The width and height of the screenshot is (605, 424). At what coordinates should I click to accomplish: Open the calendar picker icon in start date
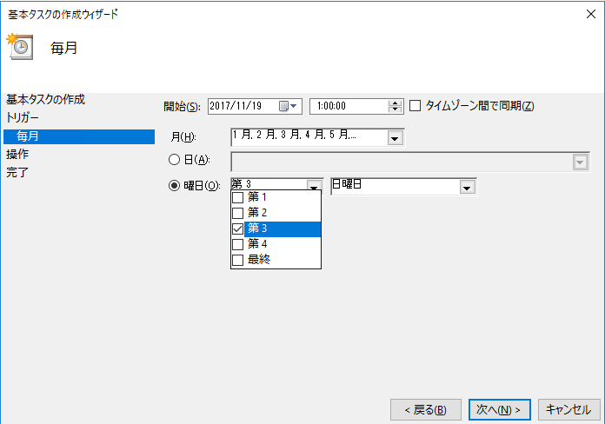pyautogui.click(x=288, y=106)
